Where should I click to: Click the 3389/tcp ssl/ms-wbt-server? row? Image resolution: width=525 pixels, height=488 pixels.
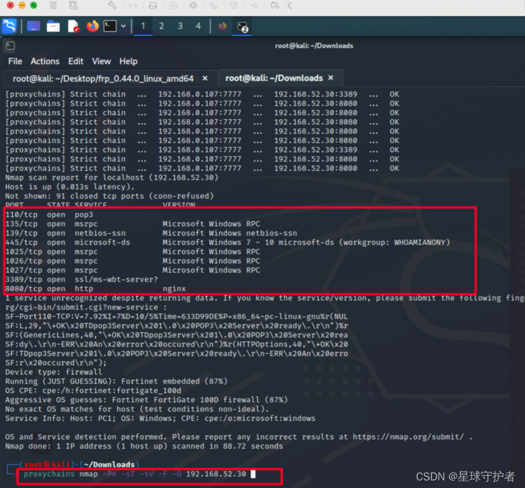(81, 279)
